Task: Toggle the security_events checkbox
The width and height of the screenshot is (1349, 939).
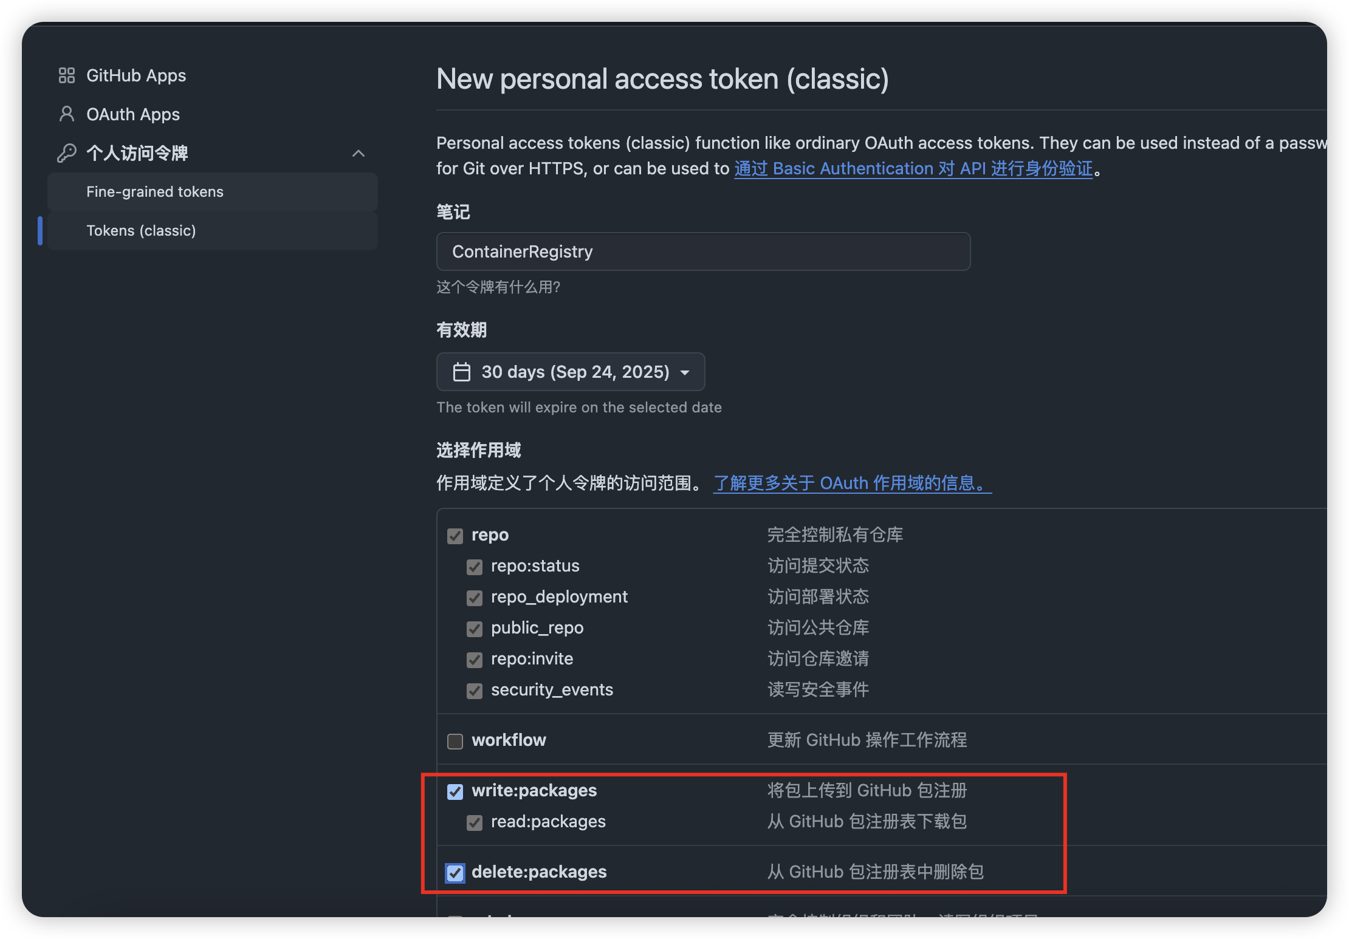Action: tap(475, 691)
